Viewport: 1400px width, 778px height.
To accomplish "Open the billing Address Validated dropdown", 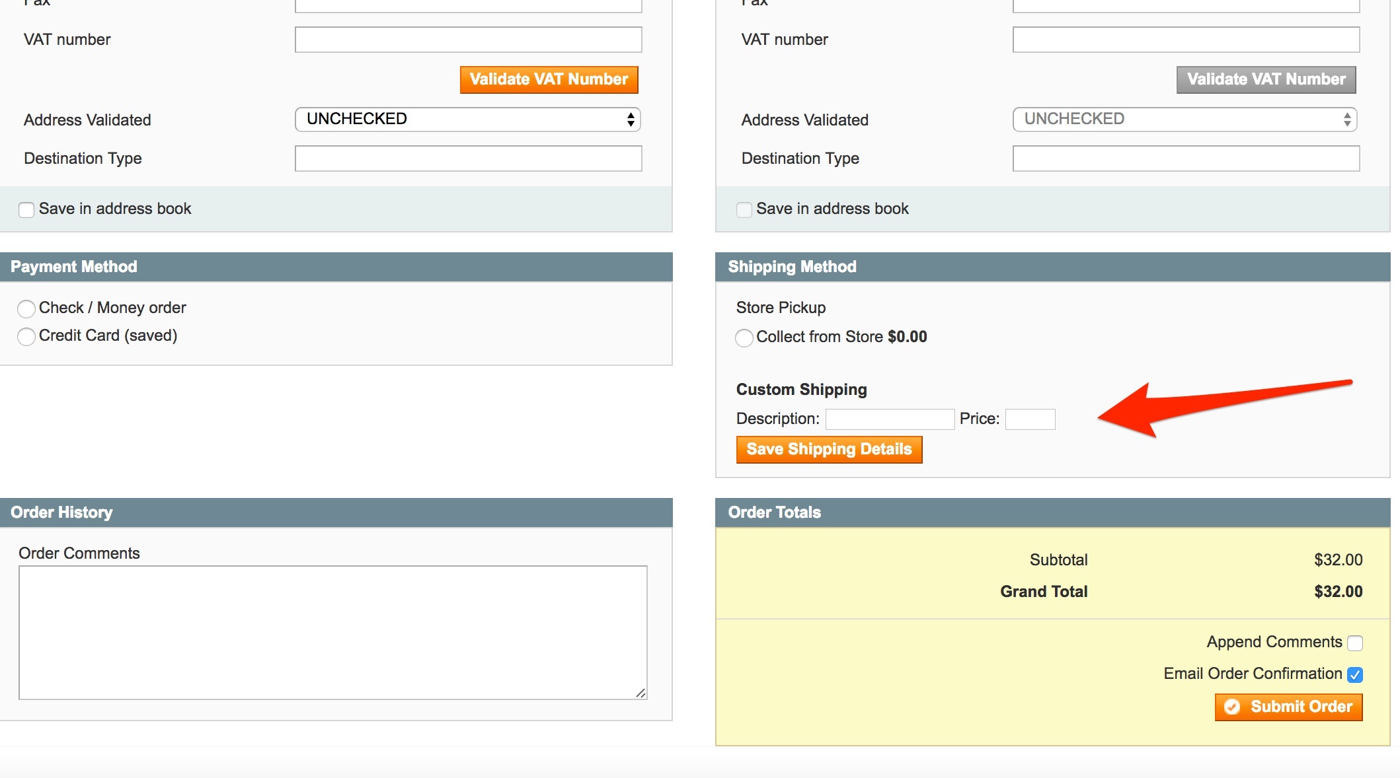I will 467,120.
